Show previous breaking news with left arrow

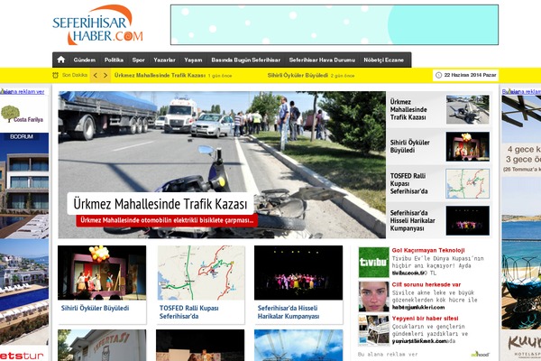[96, 75]
